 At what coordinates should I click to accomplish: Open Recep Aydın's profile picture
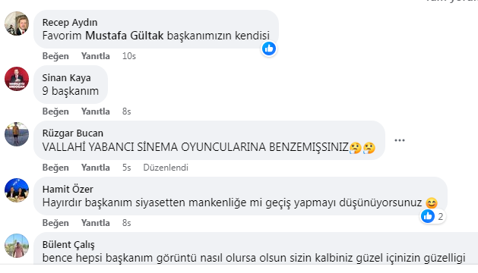point(17,24)
